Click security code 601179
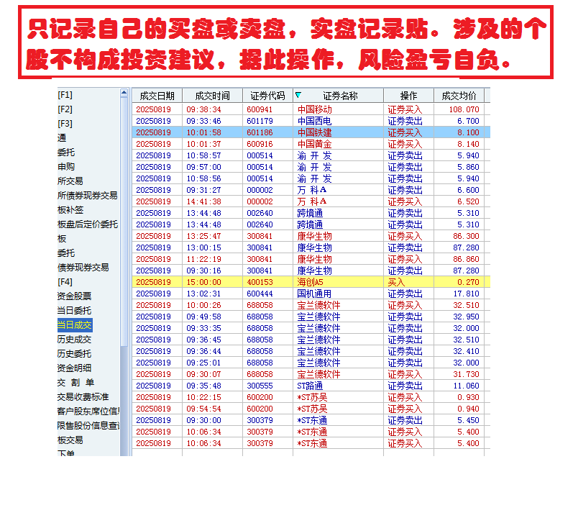 coord(260,121)
